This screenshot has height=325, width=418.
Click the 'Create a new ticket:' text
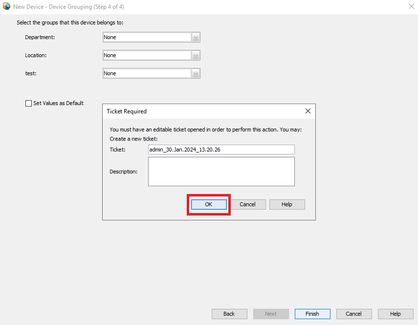133,139
